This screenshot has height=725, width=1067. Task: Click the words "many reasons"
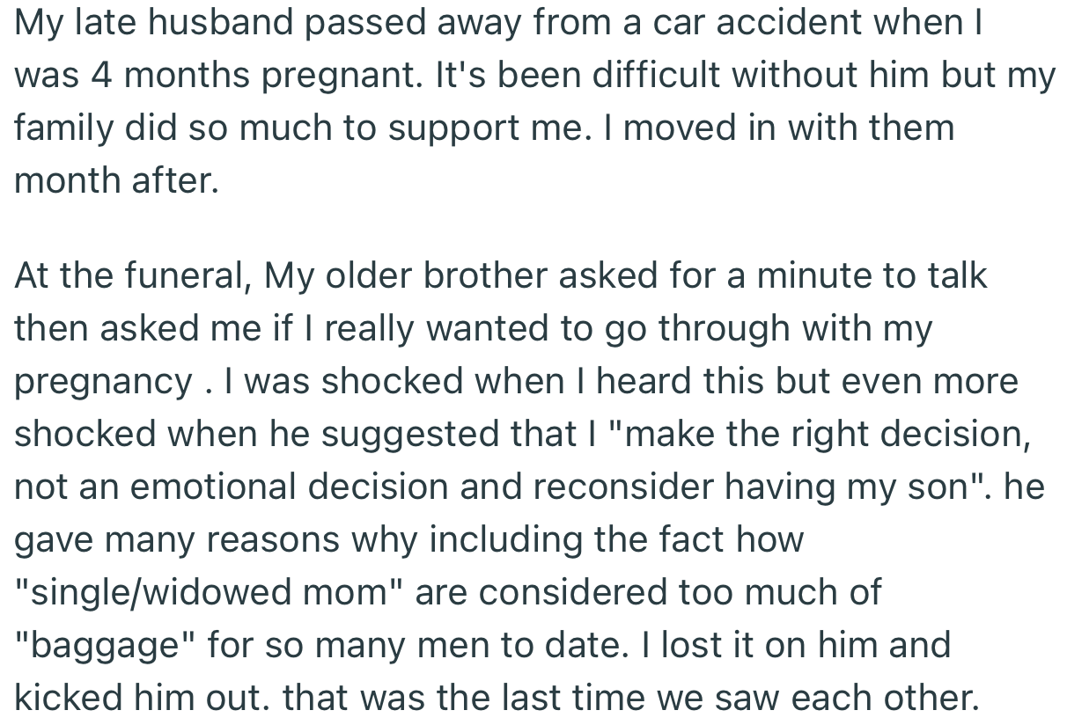[x=211, y=538]
